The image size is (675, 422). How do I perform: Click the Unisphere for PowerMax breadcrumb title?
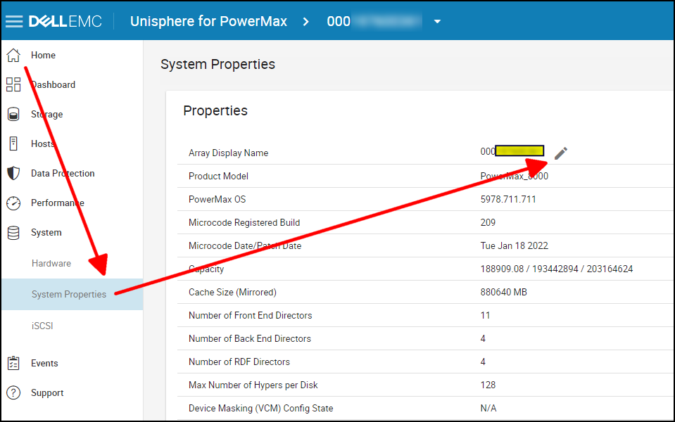208,21
